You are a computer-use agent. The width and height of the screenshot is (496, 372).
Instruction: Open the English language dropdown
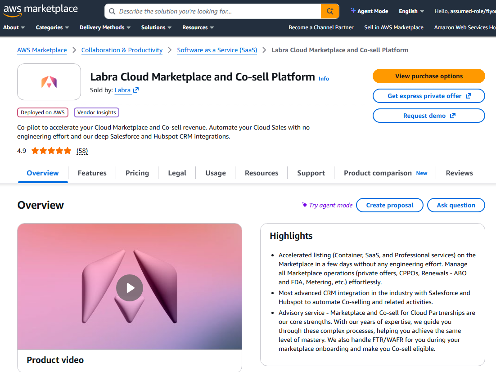(411, 11)
